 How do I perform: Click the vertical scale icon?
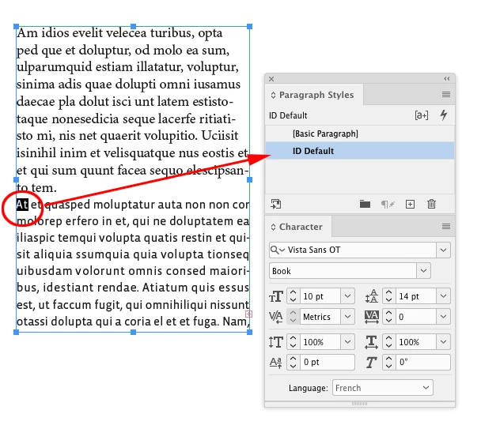tap(276, 342)
